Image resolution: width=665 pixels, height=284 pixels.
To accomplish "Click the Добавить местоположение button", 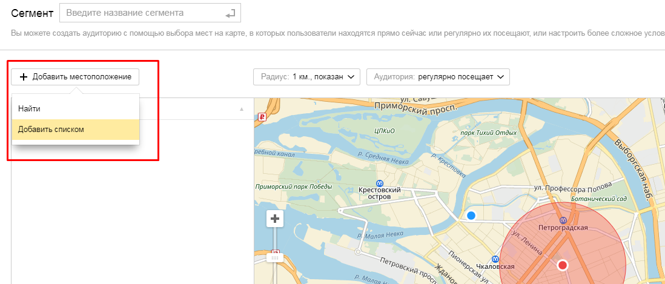I will (75, 77).
